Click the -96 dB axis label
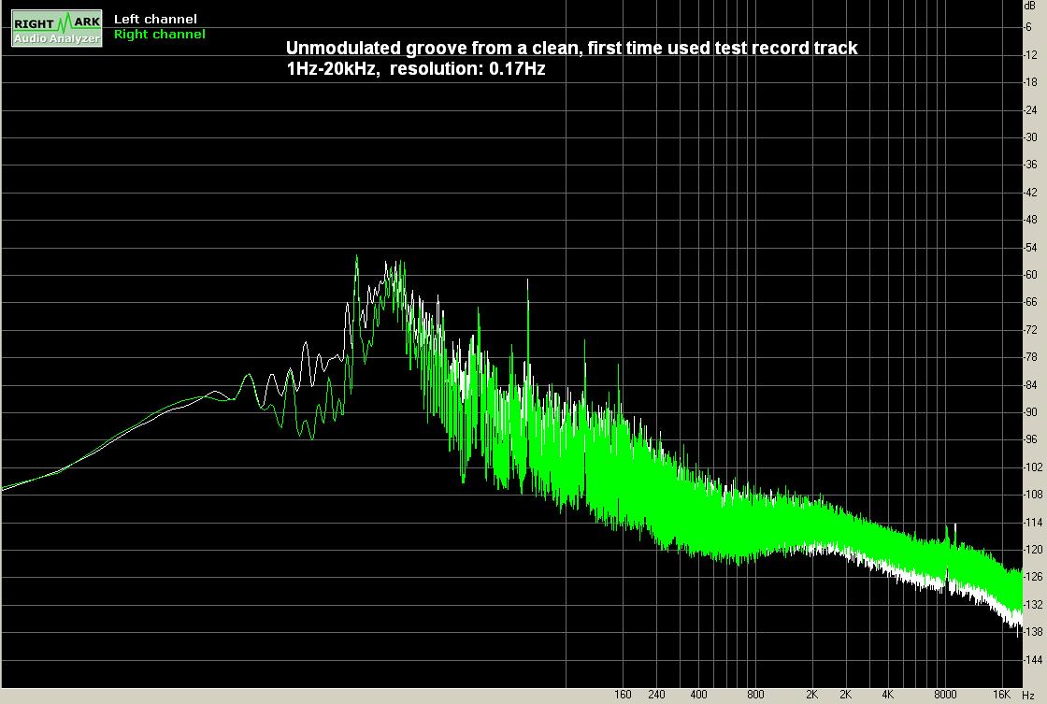Image resolution: width=1047 pixels, height=704 pixels. coord(1031,439)
